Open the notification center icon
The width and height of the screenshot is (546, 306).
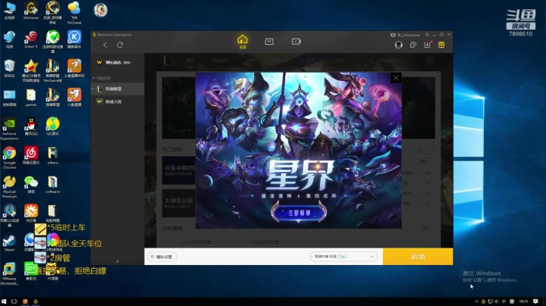535,301
